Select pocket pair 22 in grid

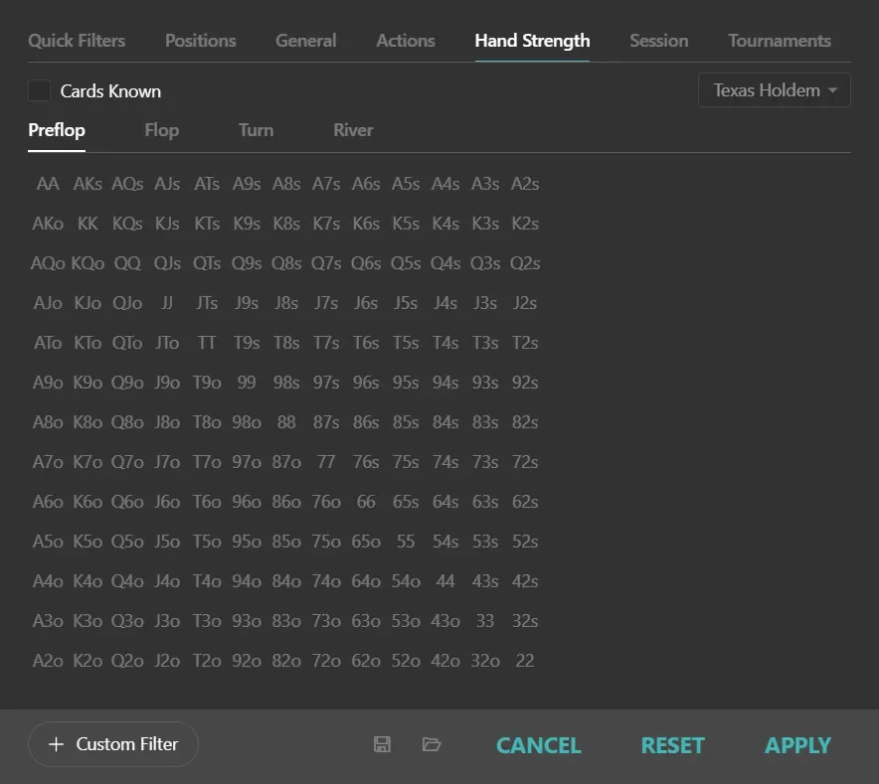tap(525, 661)
